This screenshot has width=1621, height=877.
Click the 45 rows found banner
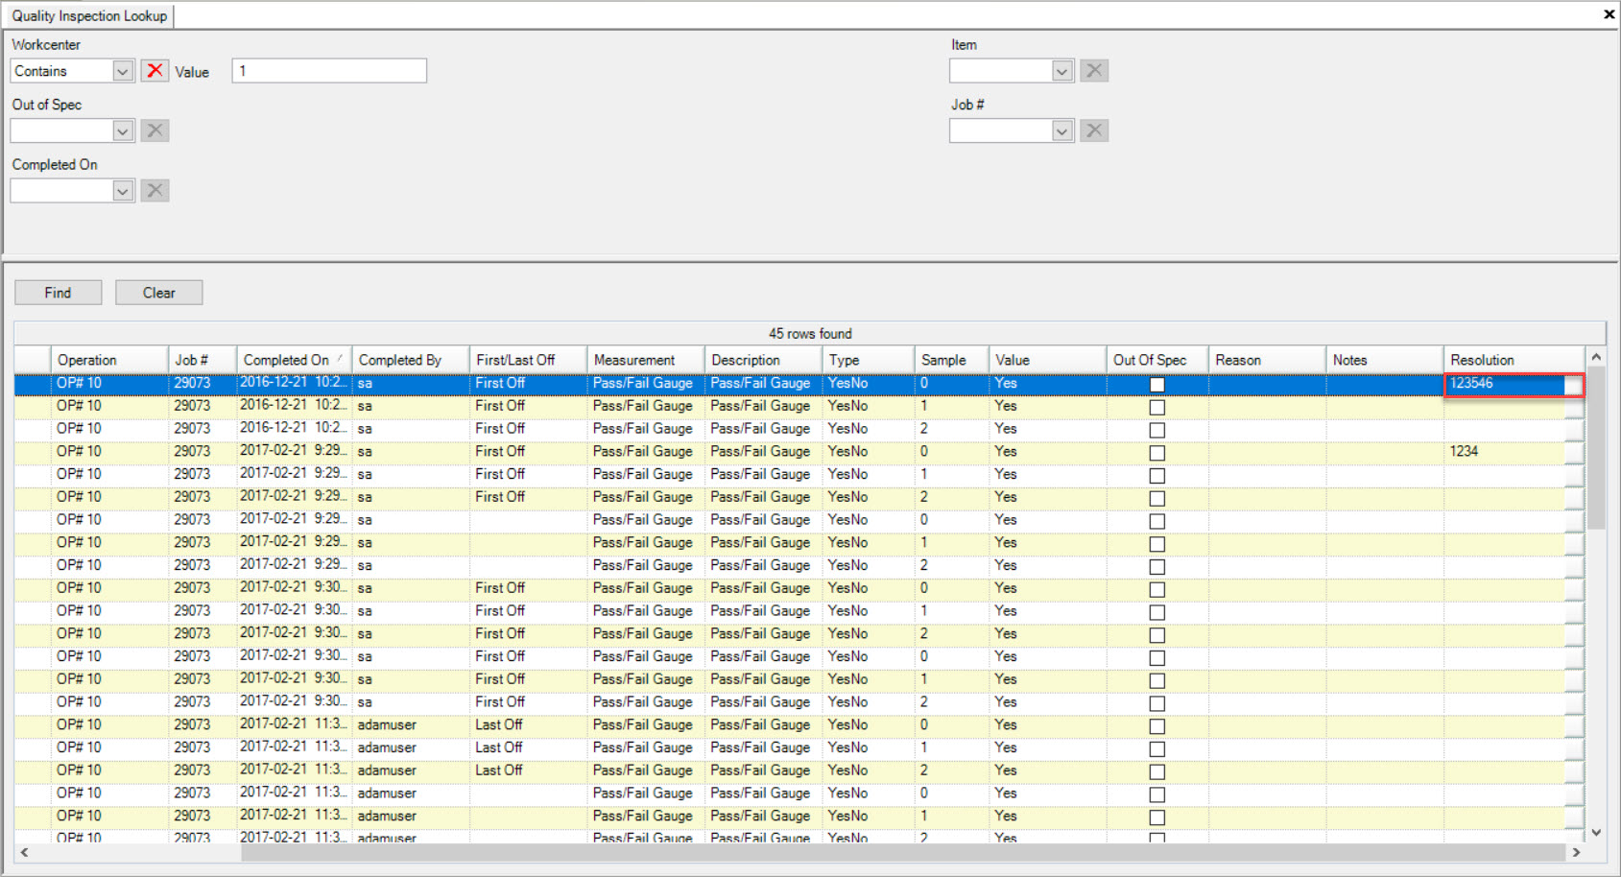[x=810, y=333]
